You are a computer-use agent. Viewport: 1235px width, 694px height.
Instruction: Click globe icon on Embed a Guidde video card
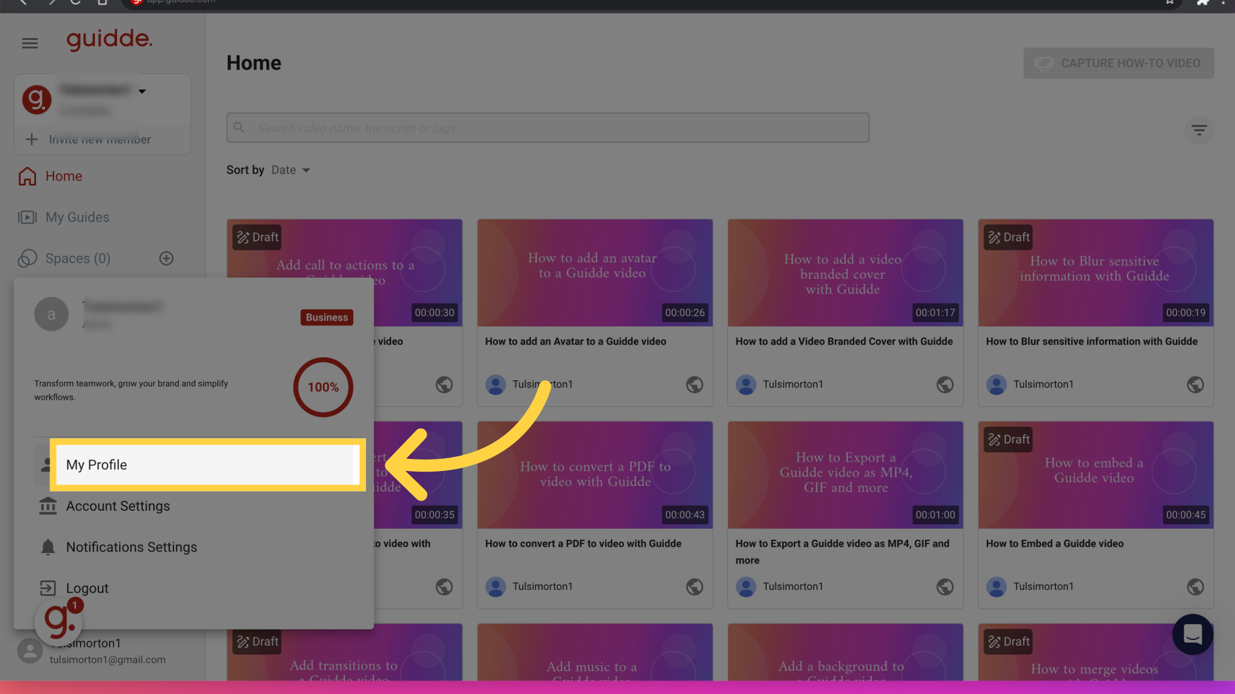point(1195,587)
